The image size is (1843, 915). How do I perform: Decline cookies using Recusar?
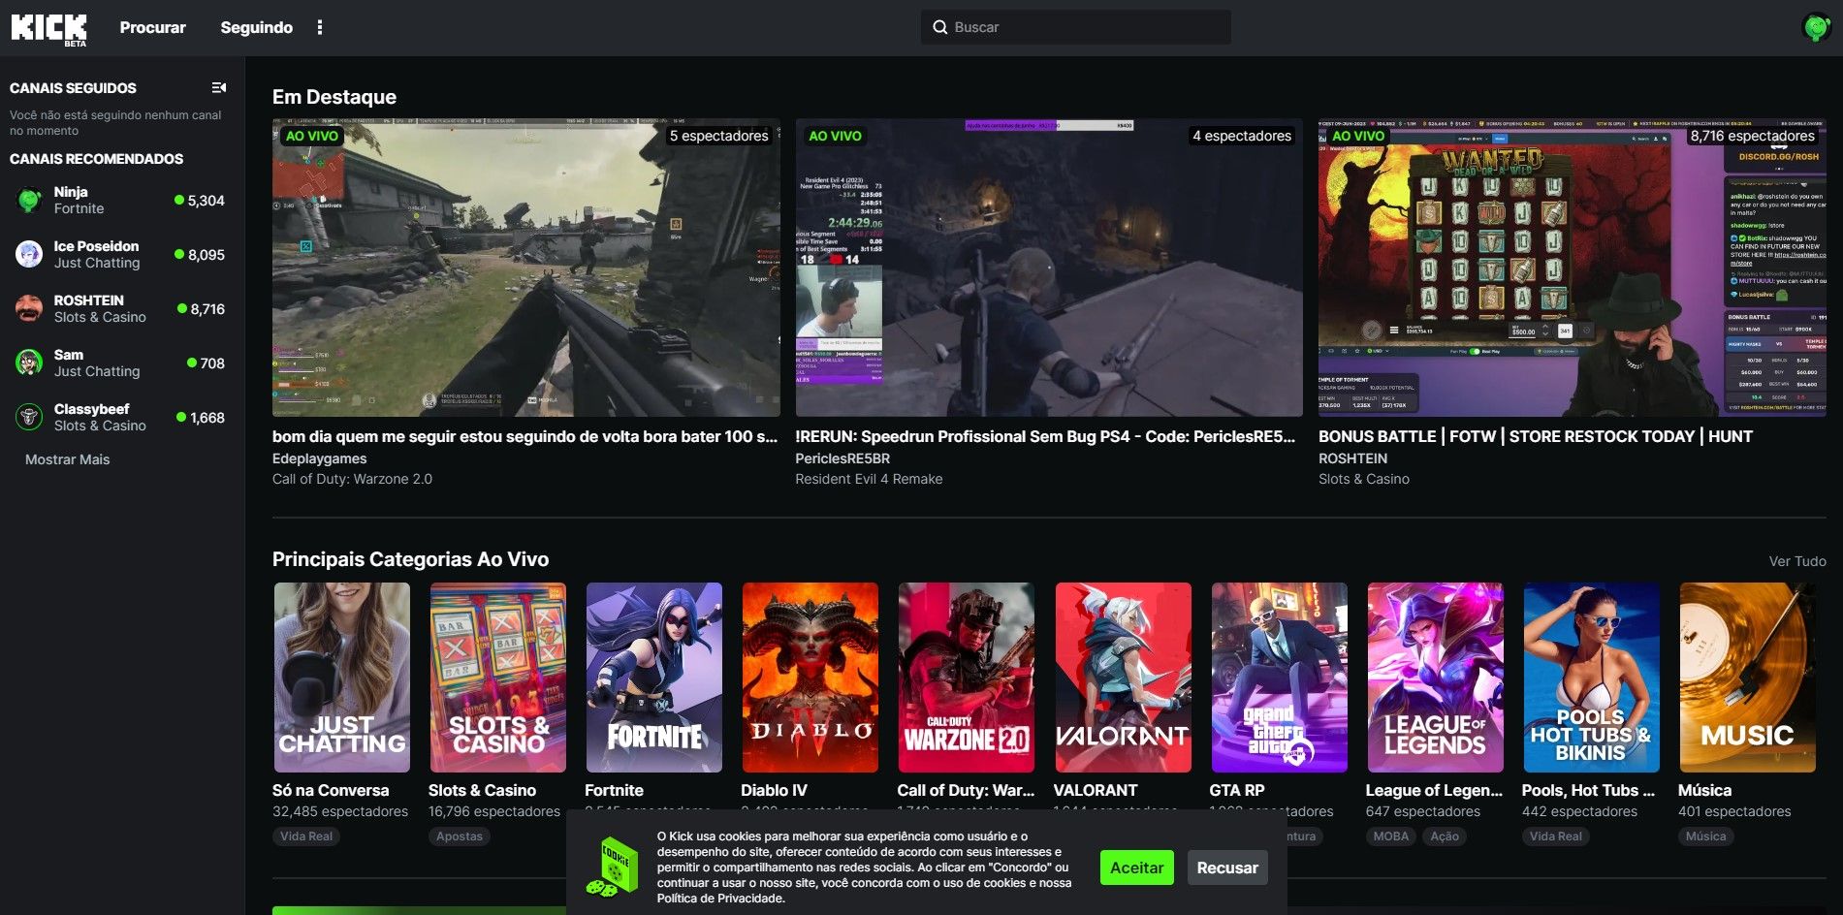[1226, 868]
